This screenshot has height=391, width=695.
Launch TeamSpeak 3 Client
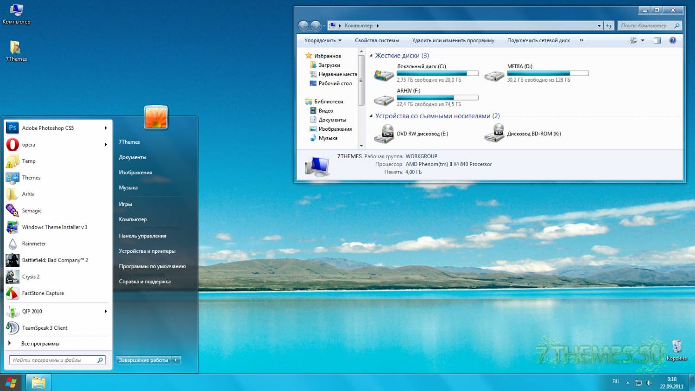(x=58, y=328)
